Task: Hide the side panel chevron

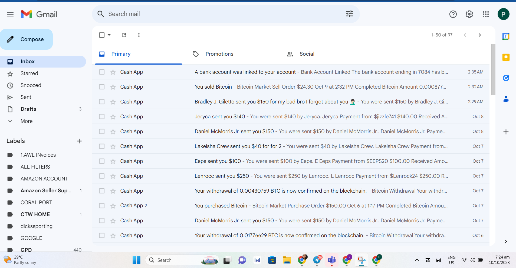Action: 506,242
